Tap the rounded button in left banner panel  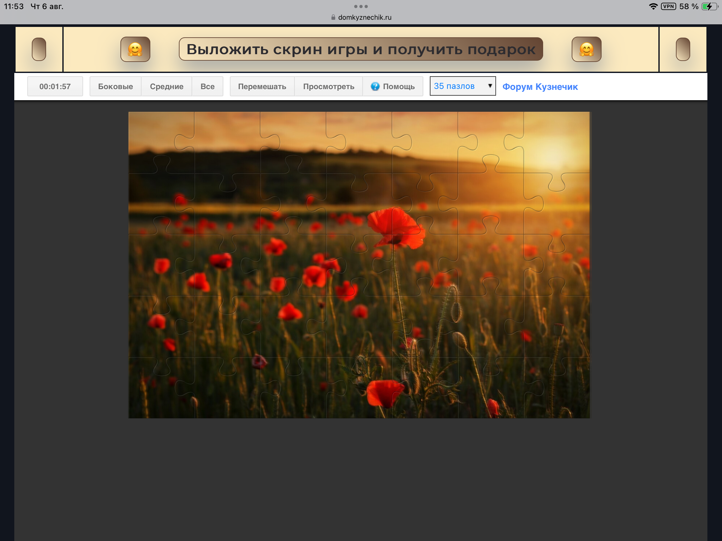(39, 49)
